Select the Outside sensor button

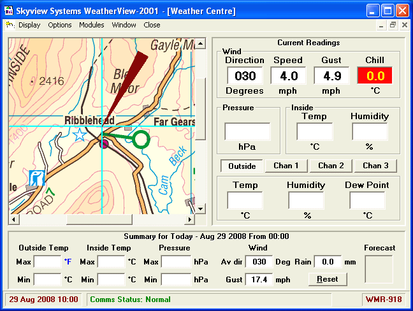click(x=242, y=166)
